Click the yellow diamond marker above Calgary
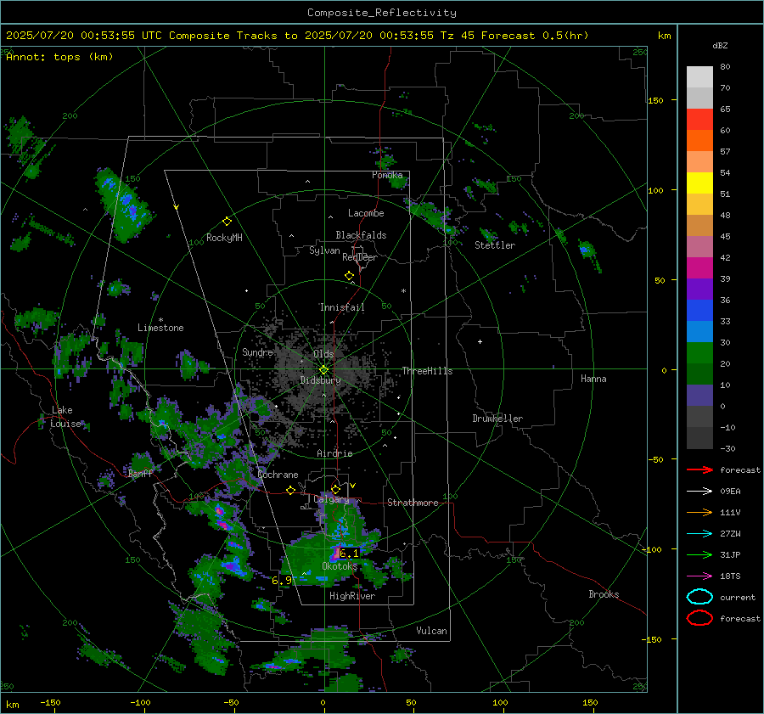This screenshot has height=714, width=764. pos(335,489)
